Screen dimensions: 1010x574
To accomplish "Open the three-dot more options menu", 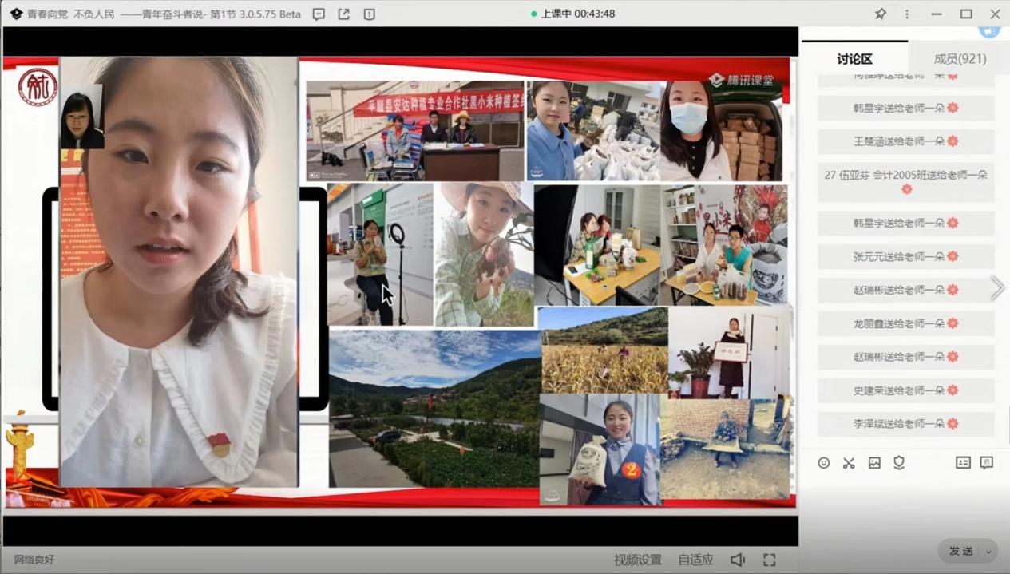I will [x=907, y=14].
